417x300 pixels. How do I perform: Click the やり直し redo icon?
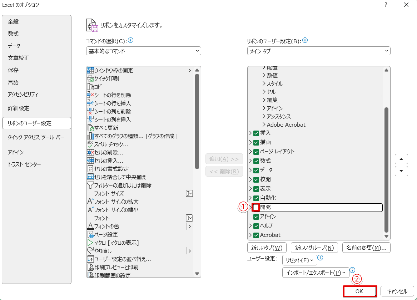tap(90, 251)
